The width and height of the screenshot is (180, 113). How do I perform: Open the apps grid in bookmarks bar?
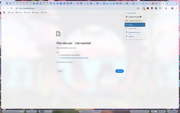tap(4, 13)
